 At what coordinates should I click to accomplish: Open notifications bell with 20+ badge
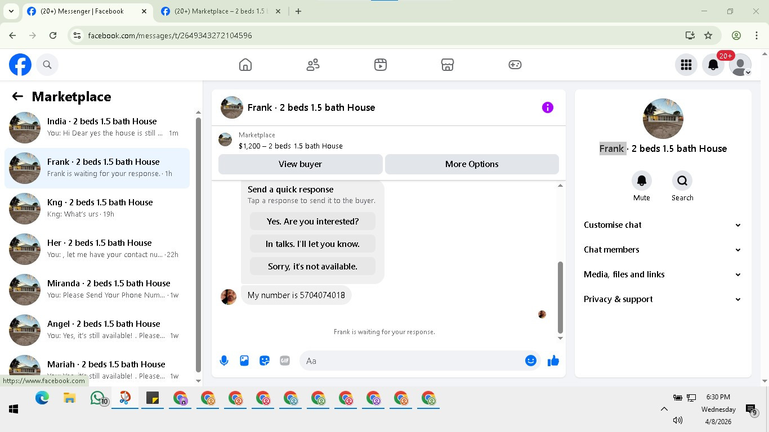pos(713,65)
